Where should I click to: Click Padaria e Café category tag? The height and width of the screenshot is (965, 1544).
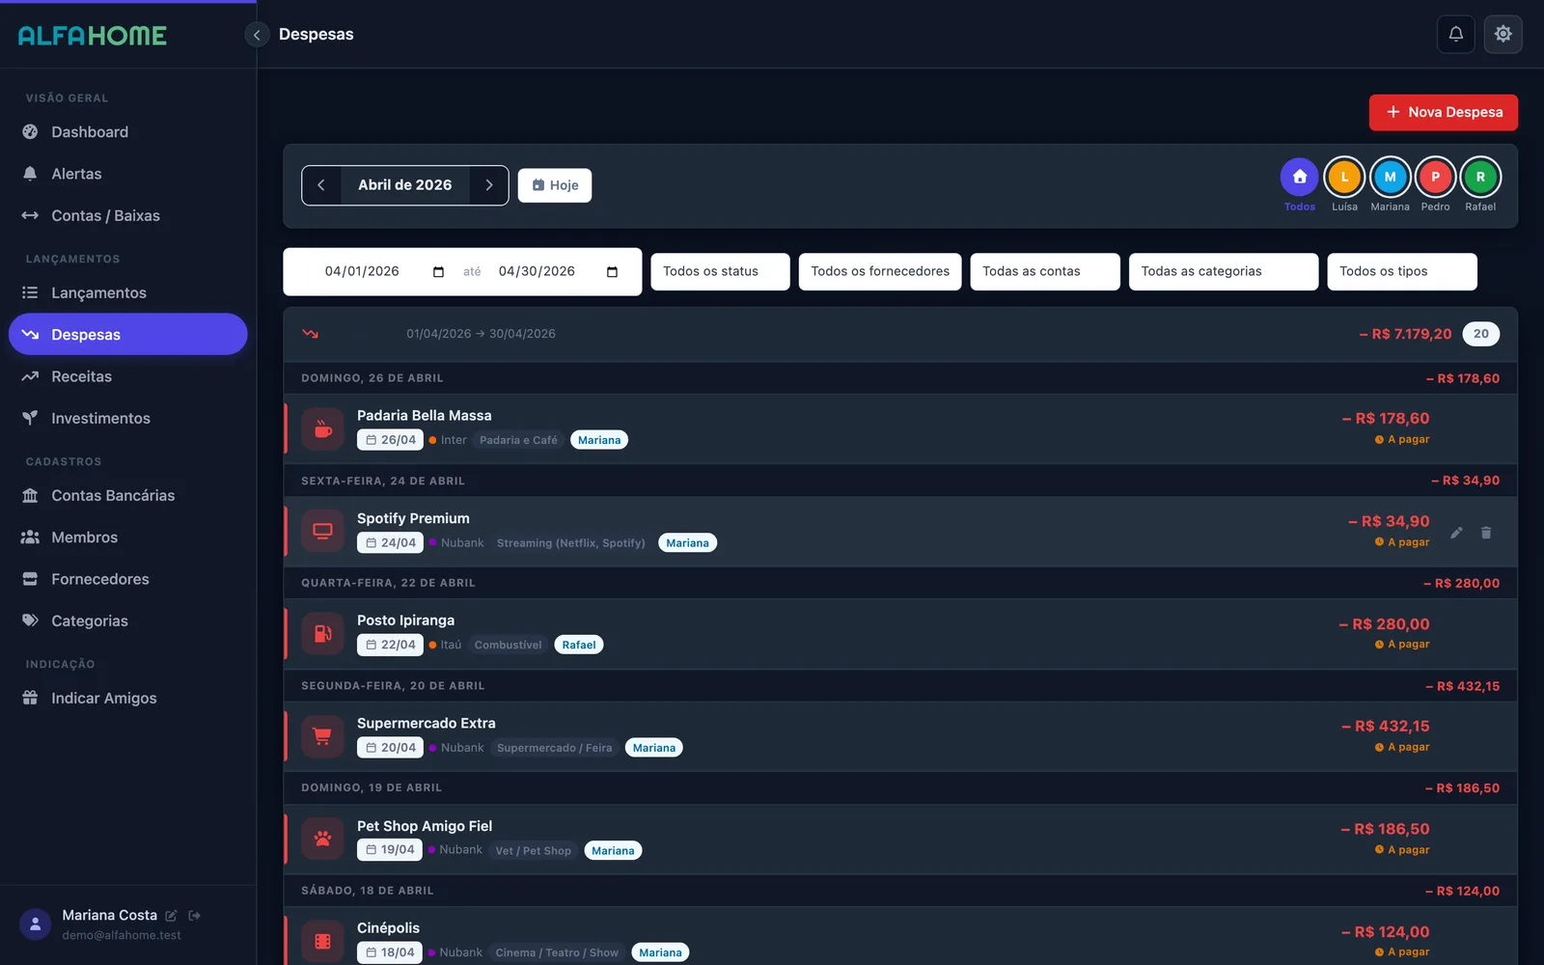click(518, 440)
